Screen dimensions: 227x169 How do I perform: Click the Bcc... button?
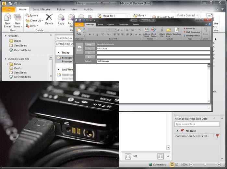(90, 57)
